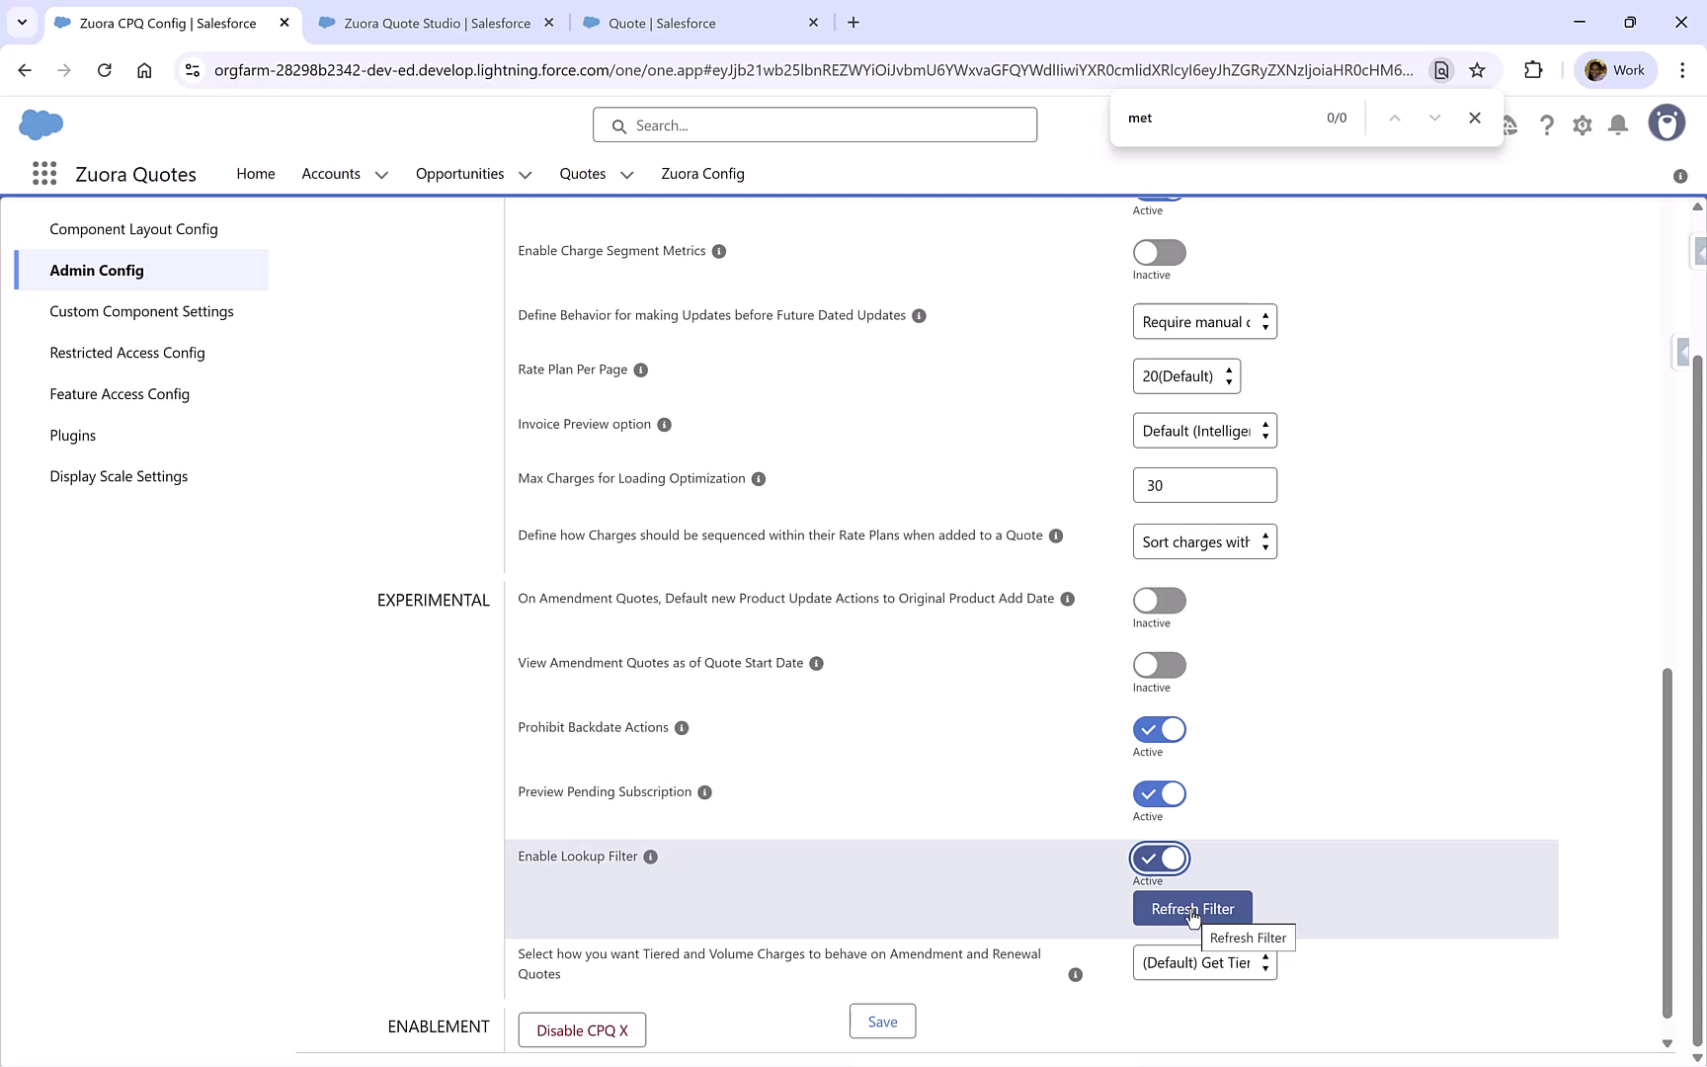This screenshot has width=1707, height=1067.
Task: Expand the Quotes navigation dropdown
Action: [626, 174]
